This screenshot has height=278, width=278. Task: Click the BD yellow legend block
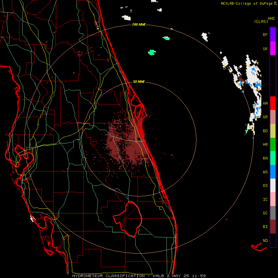[273, 131]
